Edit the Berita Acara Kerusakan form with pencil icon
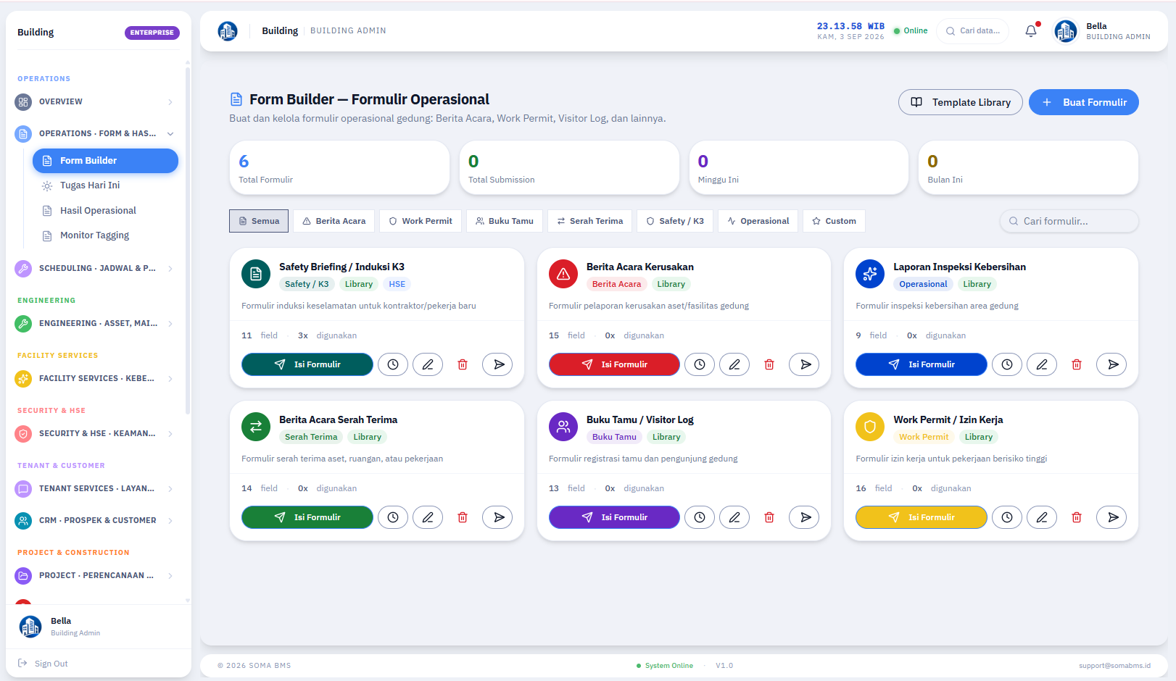 coord(734,364)
